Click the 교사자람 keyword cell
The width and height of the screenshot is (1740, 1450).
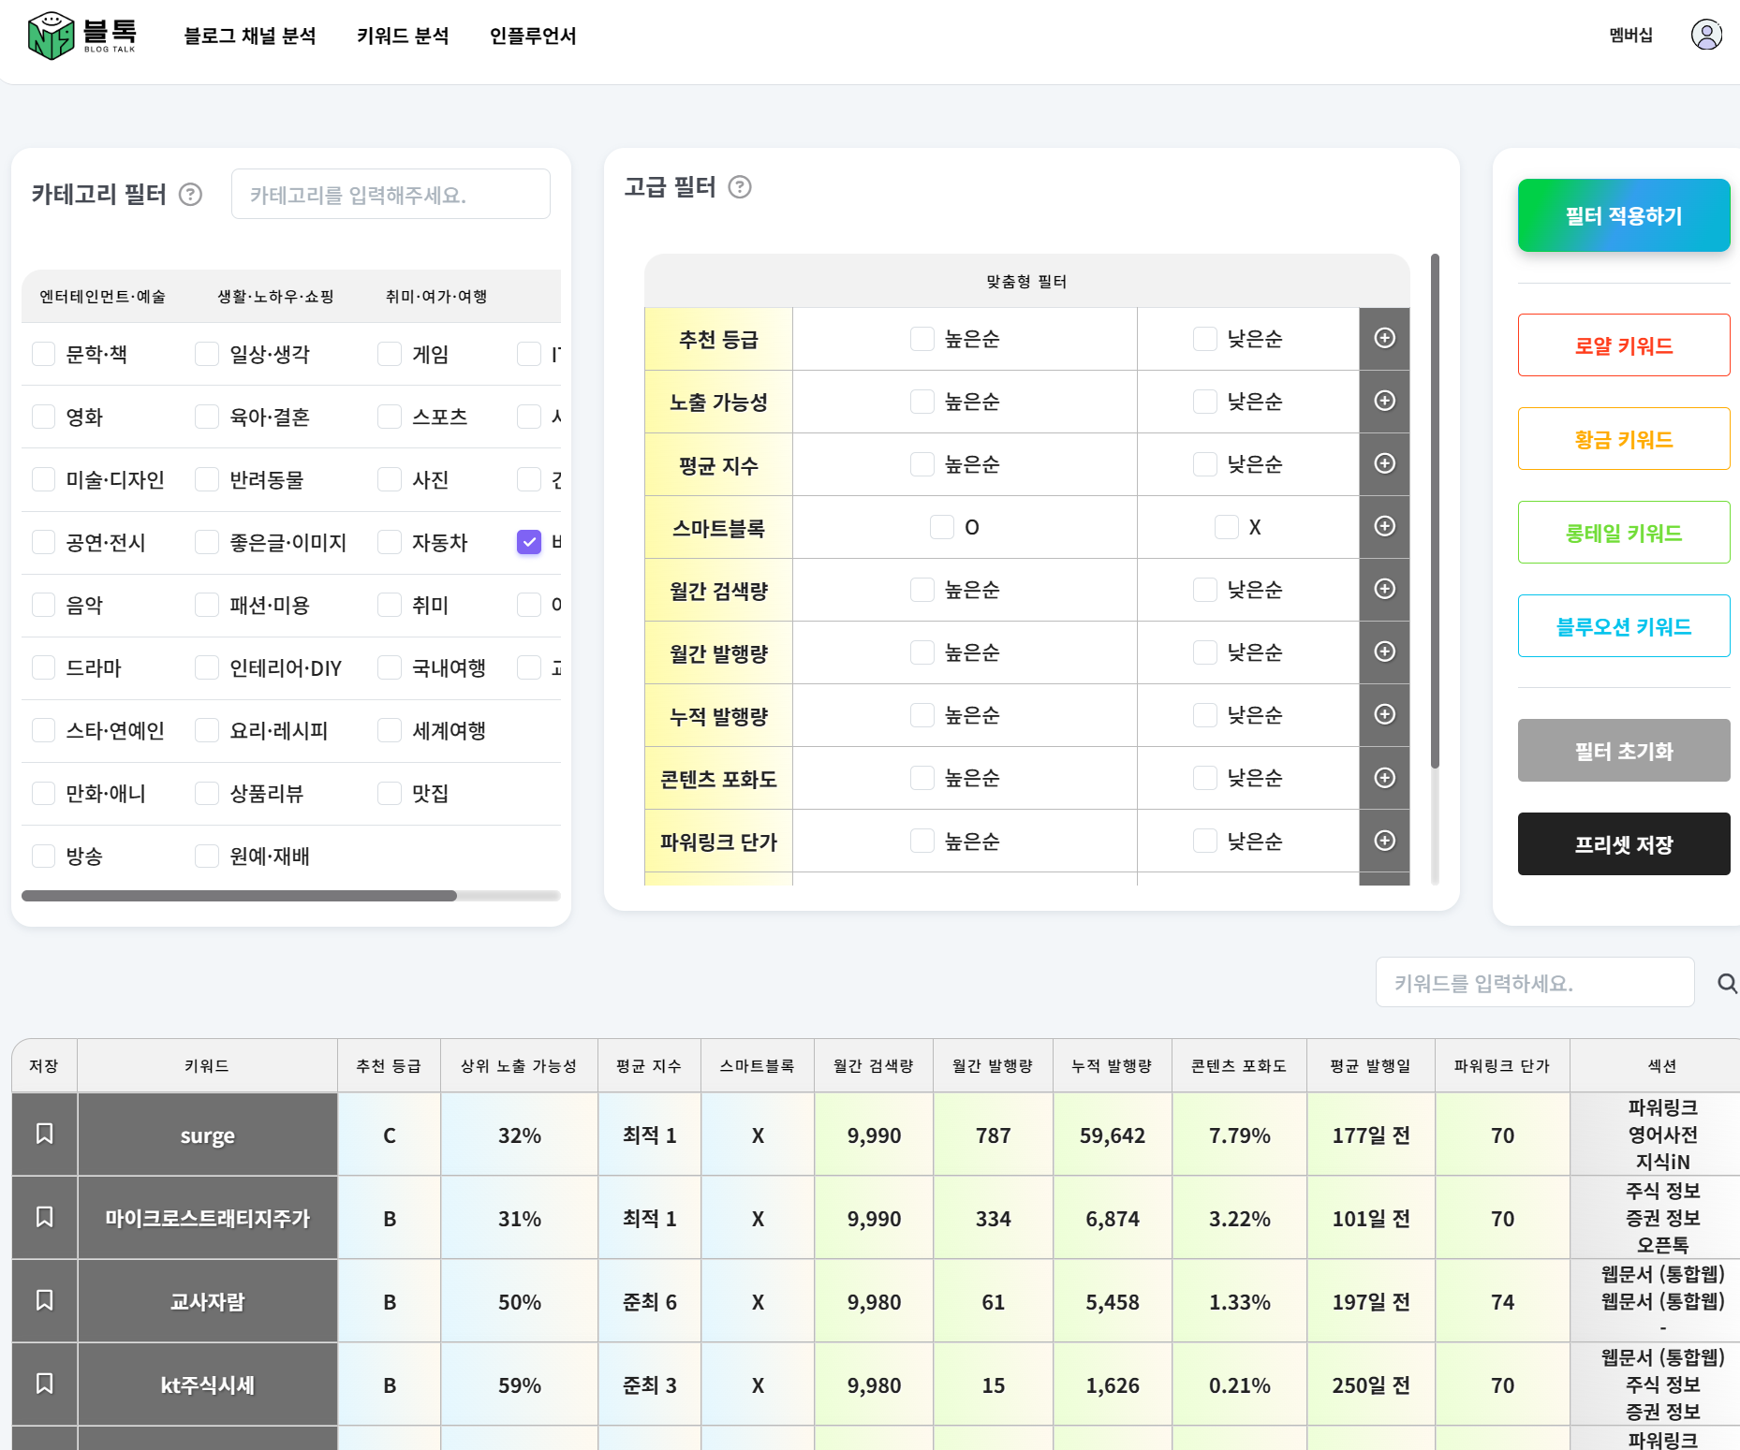207,1301
